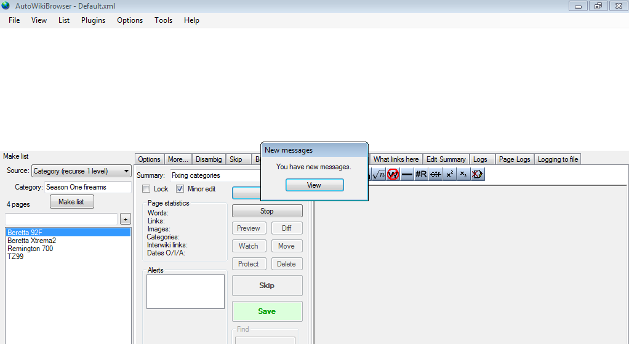Image resolution: width=629 pixels, height=344 pixels.
Task: Add page with plus button
Action: 126,219
